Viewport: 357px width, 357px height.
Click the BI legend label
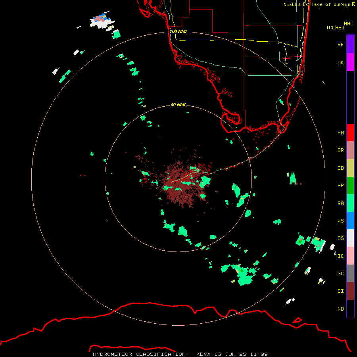point(340,291)
